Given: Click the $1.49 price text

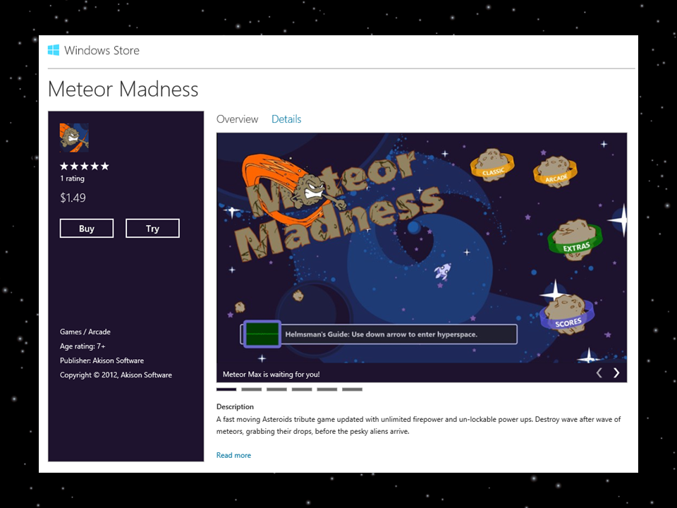Looking at the screenshot, I should point(73,198).
